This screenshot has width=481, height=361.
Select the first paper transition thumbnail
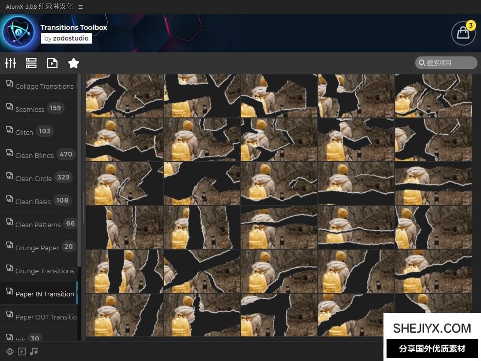click(124, 96)
